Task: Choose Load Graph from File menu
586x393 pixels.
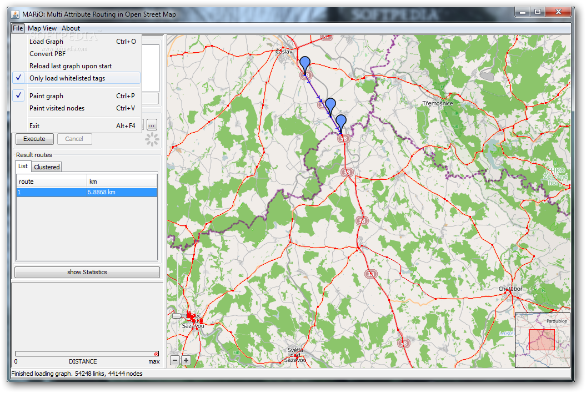Action: (x=77, y=42)
